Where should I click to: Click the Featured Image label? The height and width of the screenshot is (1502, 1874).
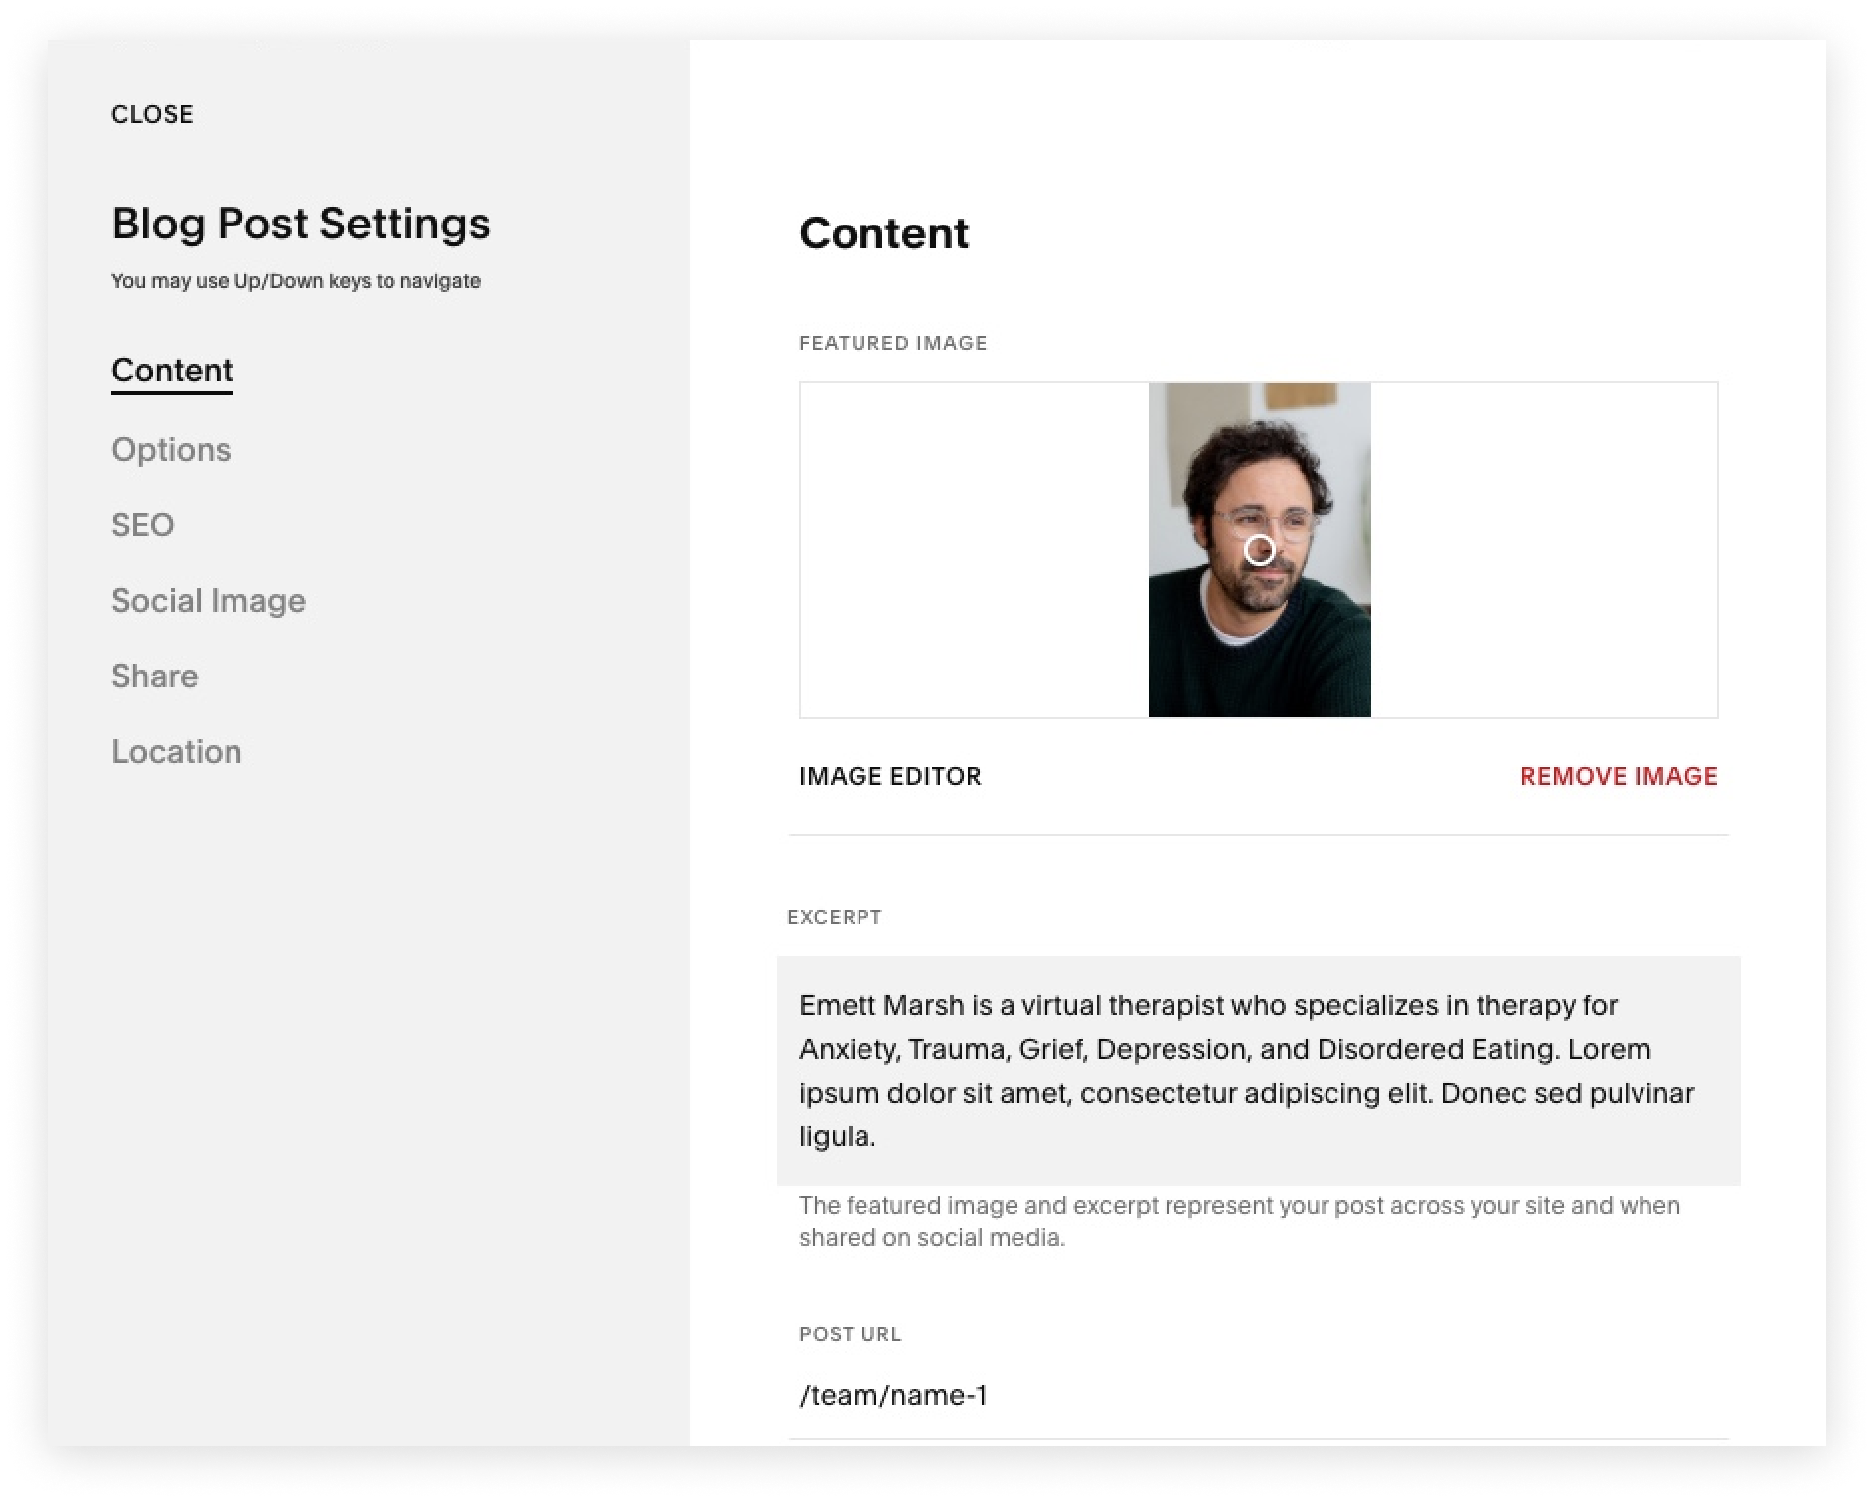click(893, 343)
